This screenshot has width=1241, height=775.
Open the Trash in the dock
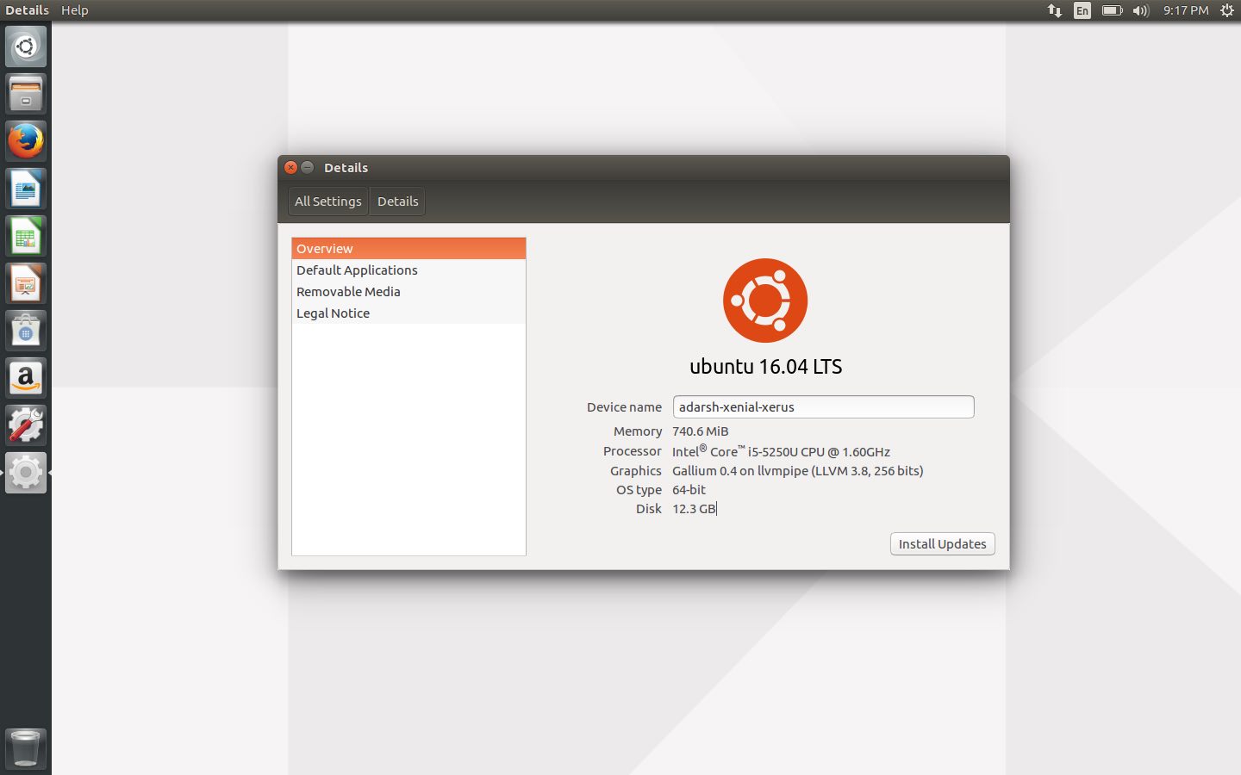tap(26, 748)
